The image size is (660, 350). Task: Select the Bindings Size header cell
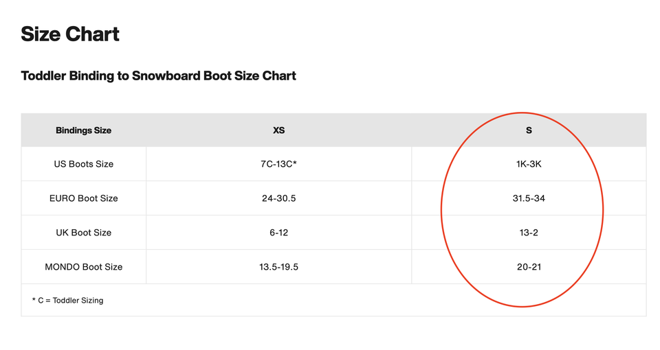[x=83, y=130]
